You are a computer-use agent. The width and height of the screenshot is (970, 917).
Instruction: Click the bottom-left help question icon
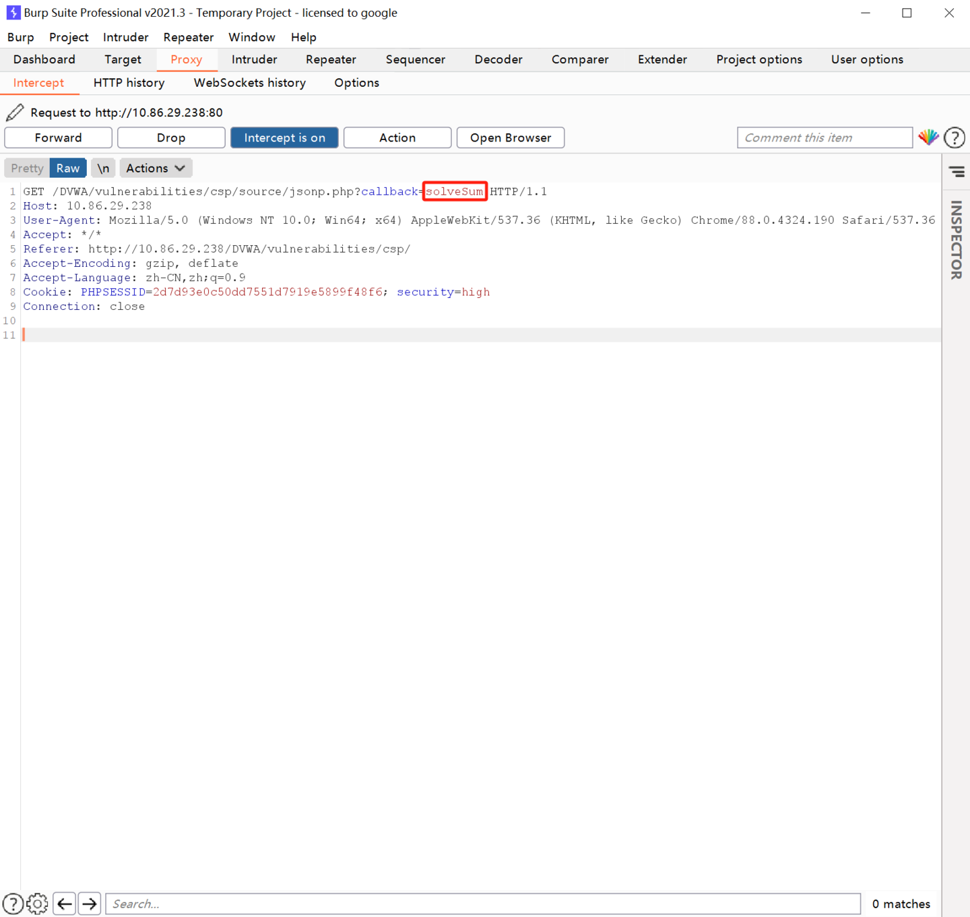point(13,904)
